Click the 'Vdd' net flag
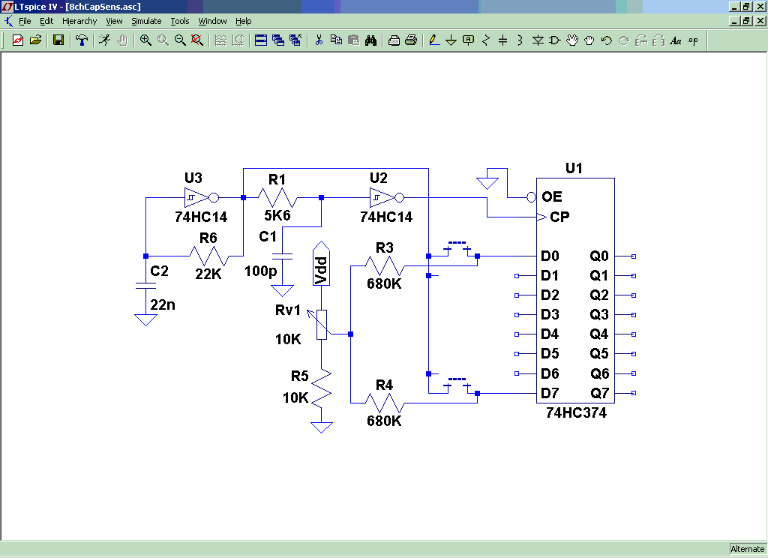The height and width of the screenshot is (558, 768). 321,263
